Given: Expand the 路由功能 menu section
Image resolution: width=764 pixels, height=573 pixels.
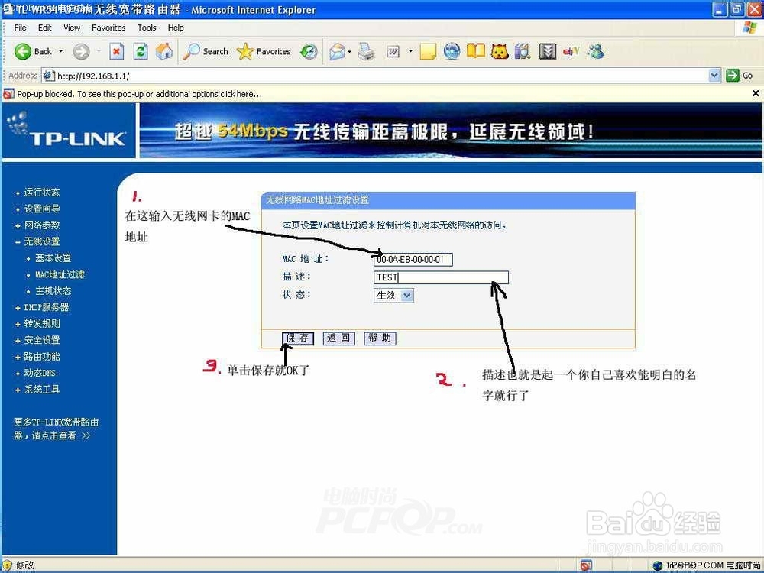Looking at the screenshot, I should click(18, 357).
